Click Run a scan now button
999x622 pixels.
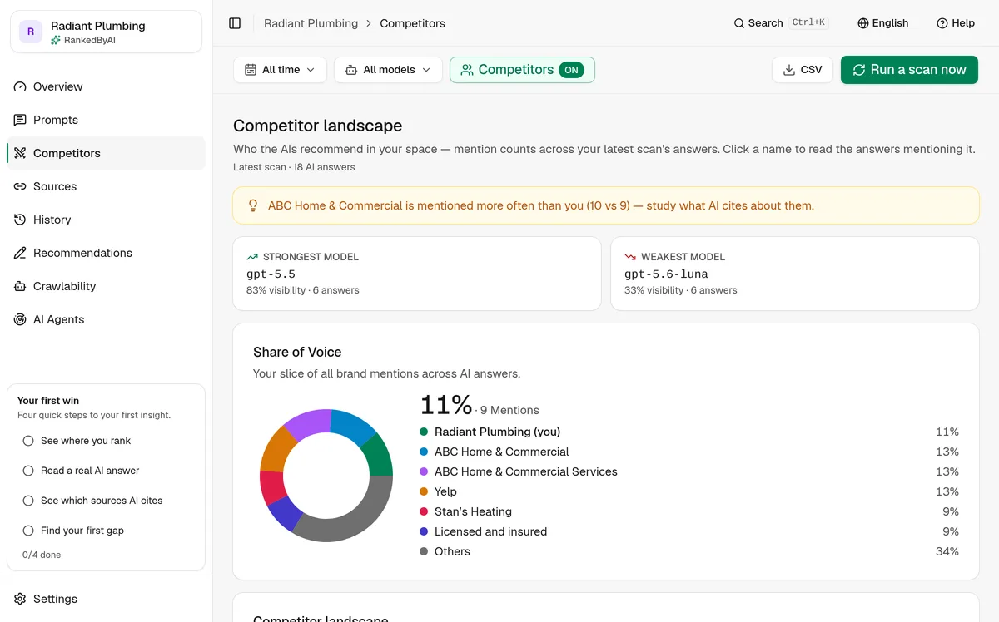tap(909, 70)
